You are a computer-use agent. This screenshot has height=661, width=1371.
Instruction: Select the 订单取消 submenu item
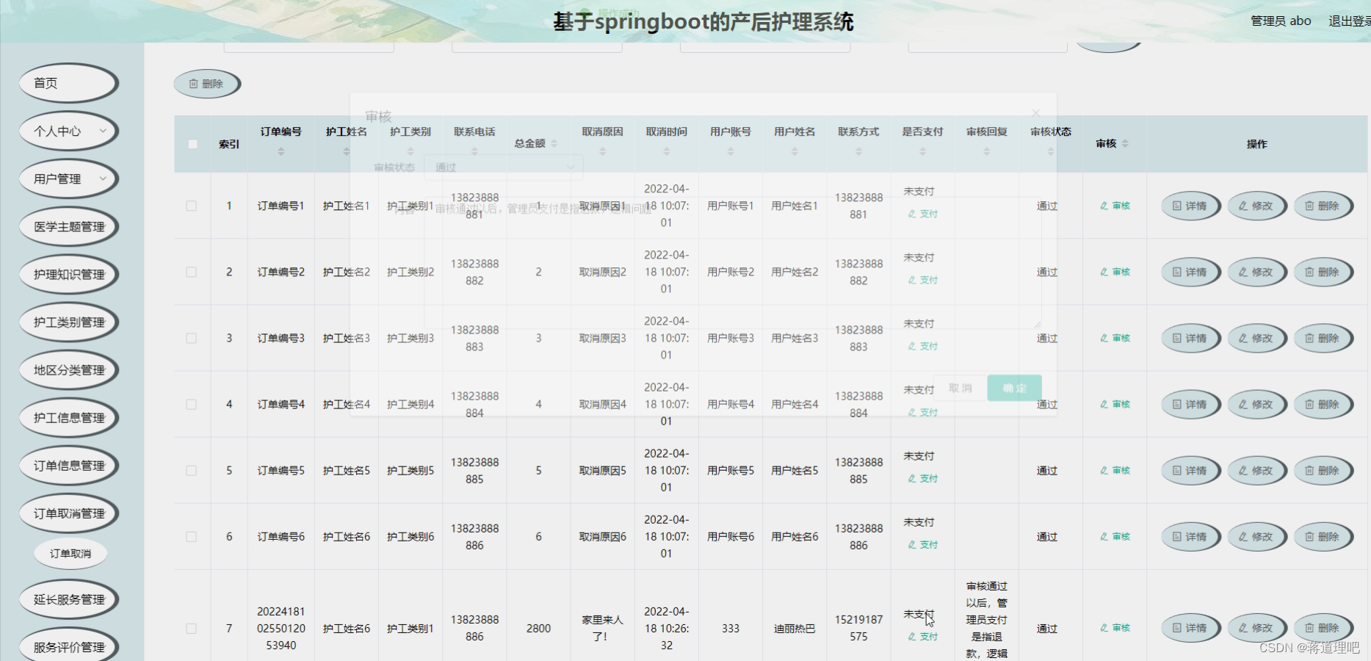(x=70, y=553)
